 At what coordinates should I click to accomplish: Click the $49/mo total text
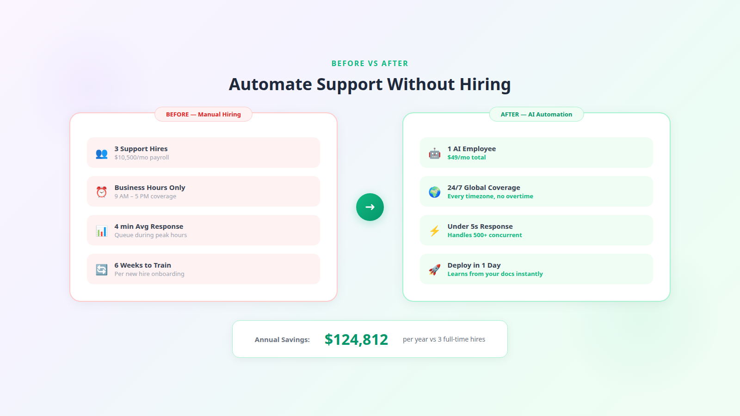click(x=467, y=158)
